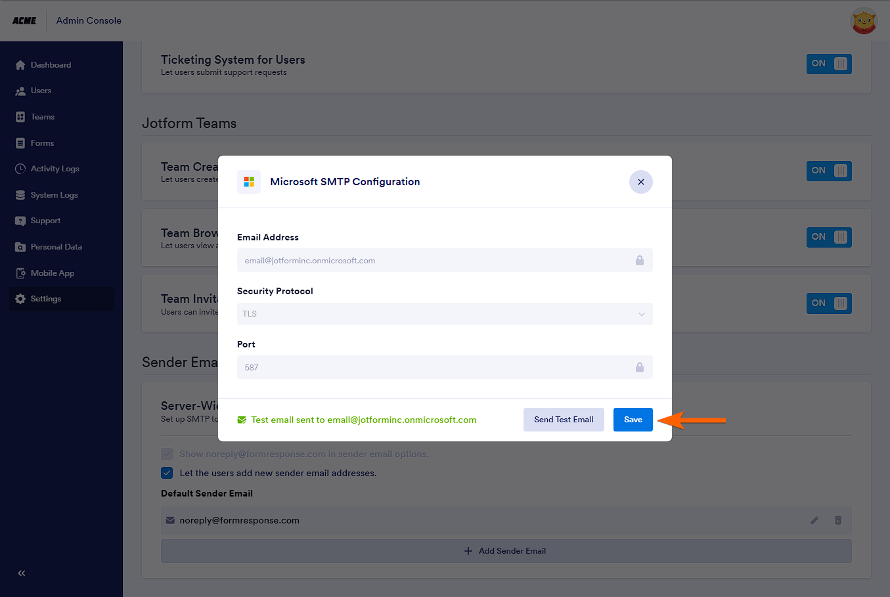Click the Microsoft logo in the dialog header

click(x=249, y=182)
